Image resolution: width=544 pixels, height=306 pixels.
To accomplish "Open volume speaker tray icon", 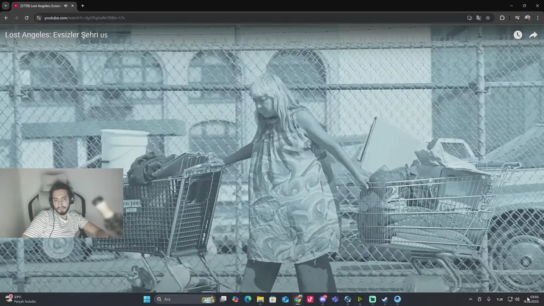I will pyautogui.click(x=517, y=299).
